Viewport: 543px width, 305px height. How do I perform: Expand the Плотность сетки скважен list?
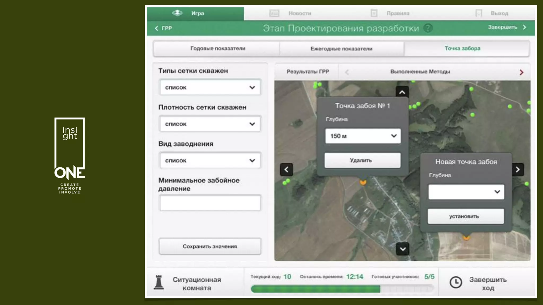tap(210, 124)
